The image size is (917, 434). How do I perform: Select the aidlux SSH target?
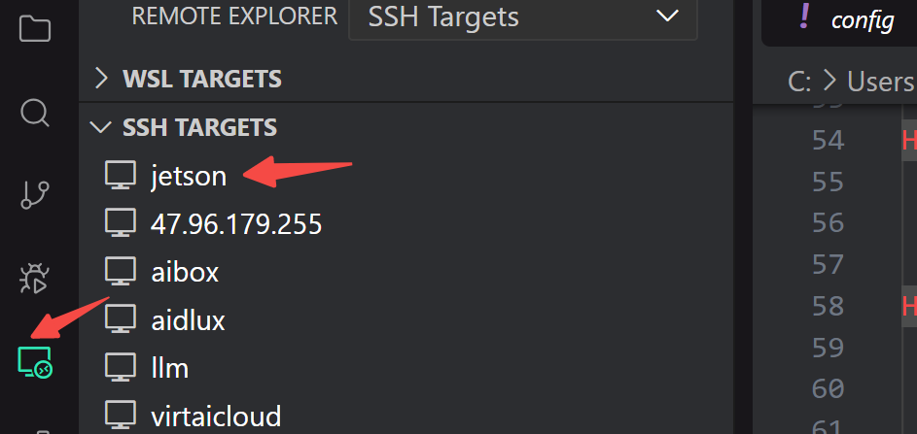point(189,318)
